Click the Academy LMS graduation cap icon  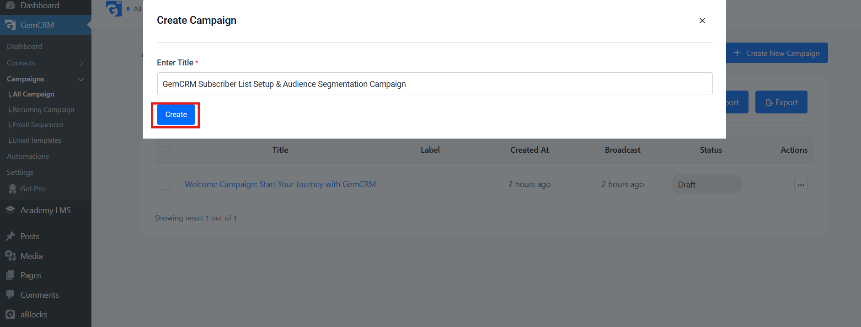click(10, 210)
